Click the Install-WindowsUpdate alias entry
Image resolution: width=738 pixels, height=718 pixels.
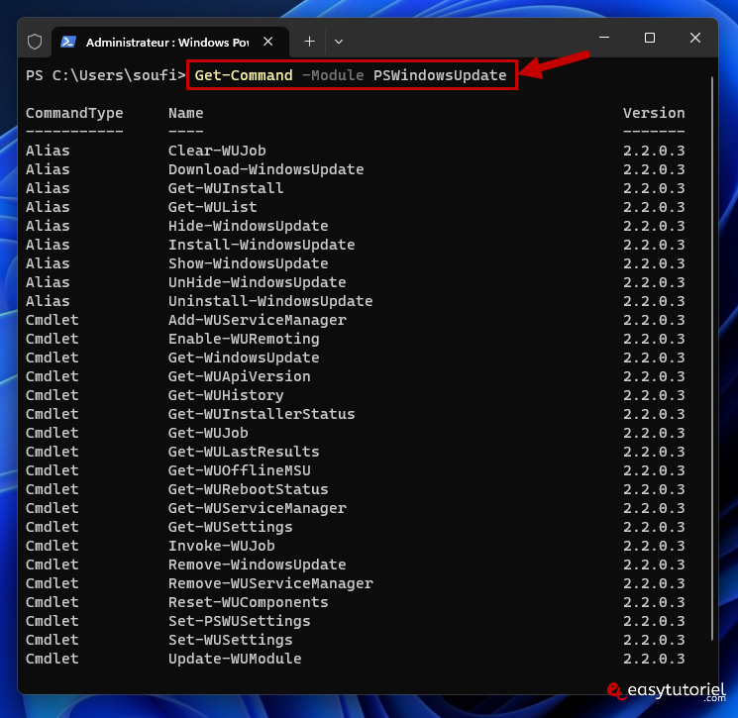(x=262, y=245)
